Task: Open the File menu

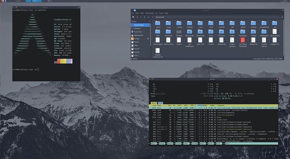Action: pos(133,13)
